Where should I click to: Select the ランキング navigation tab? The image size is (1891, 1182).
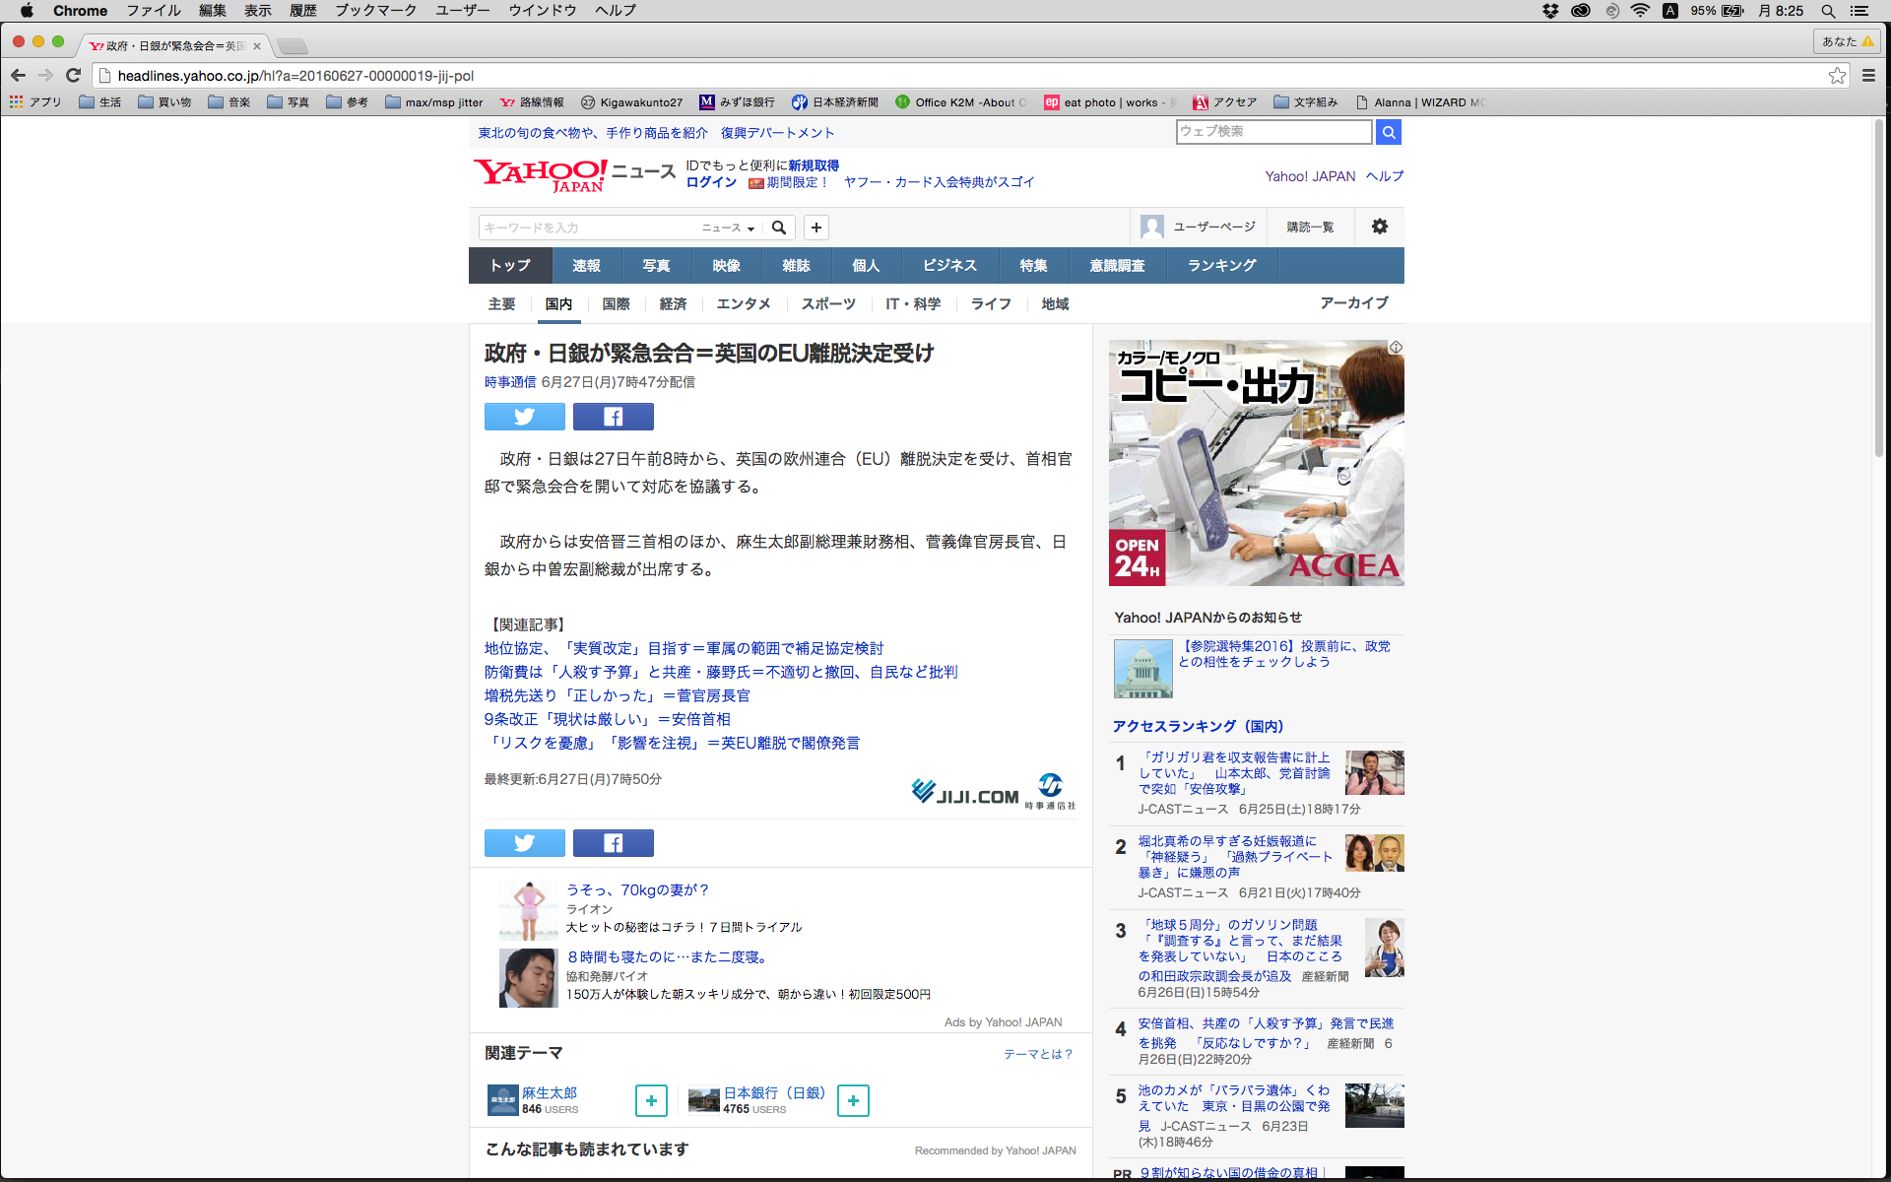(1221, 266)
